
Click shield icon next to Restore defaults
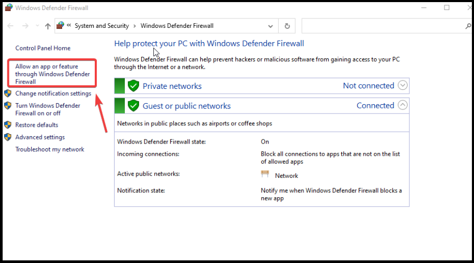point(8,125)
